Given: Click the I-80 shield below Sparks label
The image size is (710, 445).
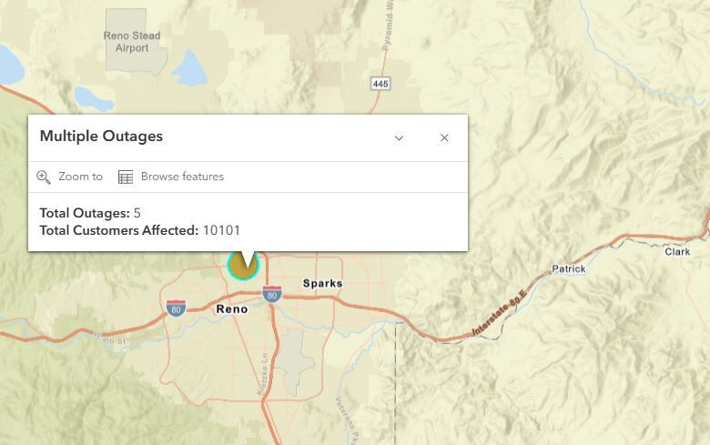Looking at the screenshot, I should click(x=271, y=294).
